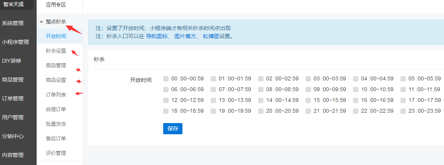The image size is (444, 165).
Task: Open 小程序管理 in the dark navigation
Action: [15, 42]
